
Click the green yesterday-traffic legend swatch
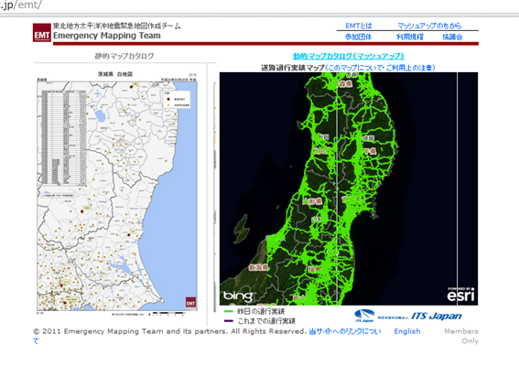(229, 311)
